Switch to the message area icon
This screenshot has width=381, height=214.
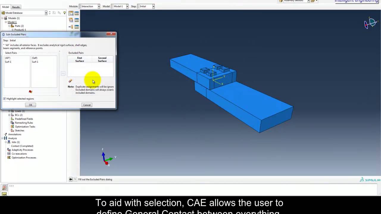(x=4, y=188)
